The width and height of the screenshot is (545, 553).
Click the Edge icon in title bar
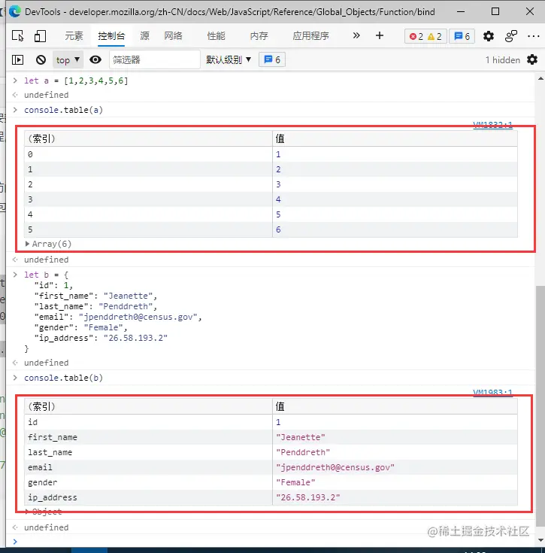(15, 11)
